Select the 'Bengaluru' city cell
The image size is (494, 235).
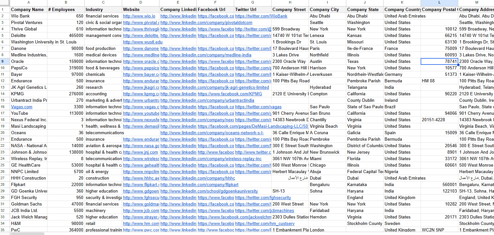pyautogui.click(x=327, y=184)
